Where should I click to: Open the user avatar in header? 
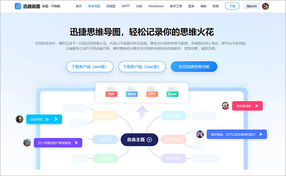[265, 6]
